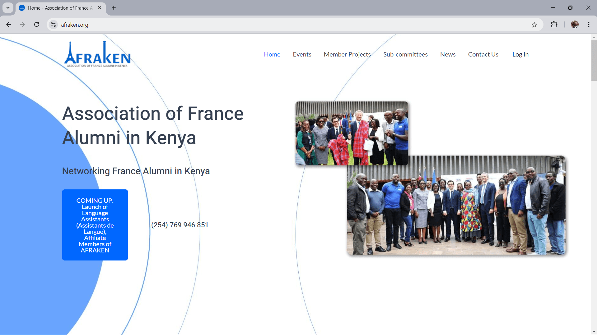The image size is (597, 335).
Task: Click the scrollbar down arrow
Action: point(594,332)
